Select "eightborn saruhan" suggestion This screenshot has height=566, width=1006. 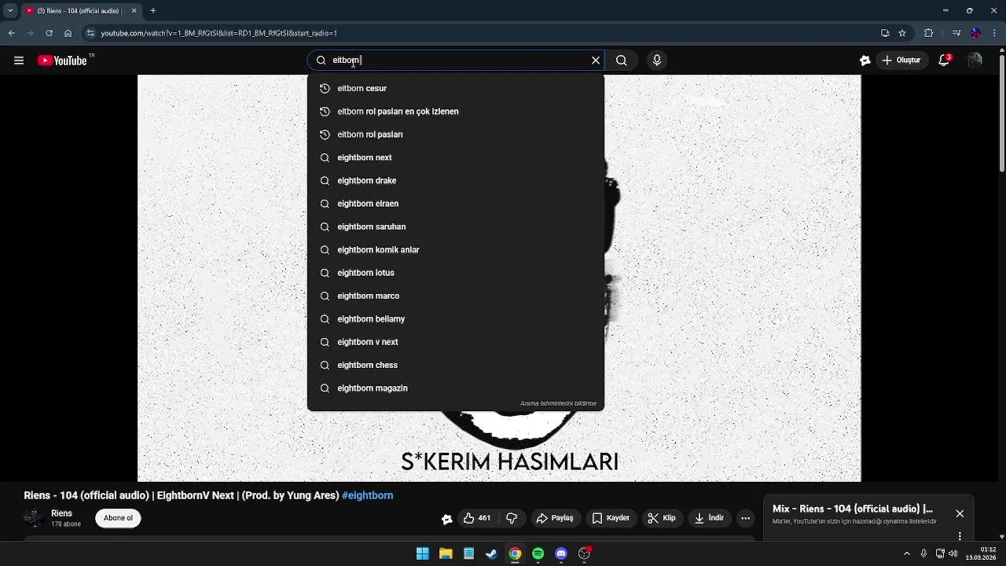click(x=456, y=226)
